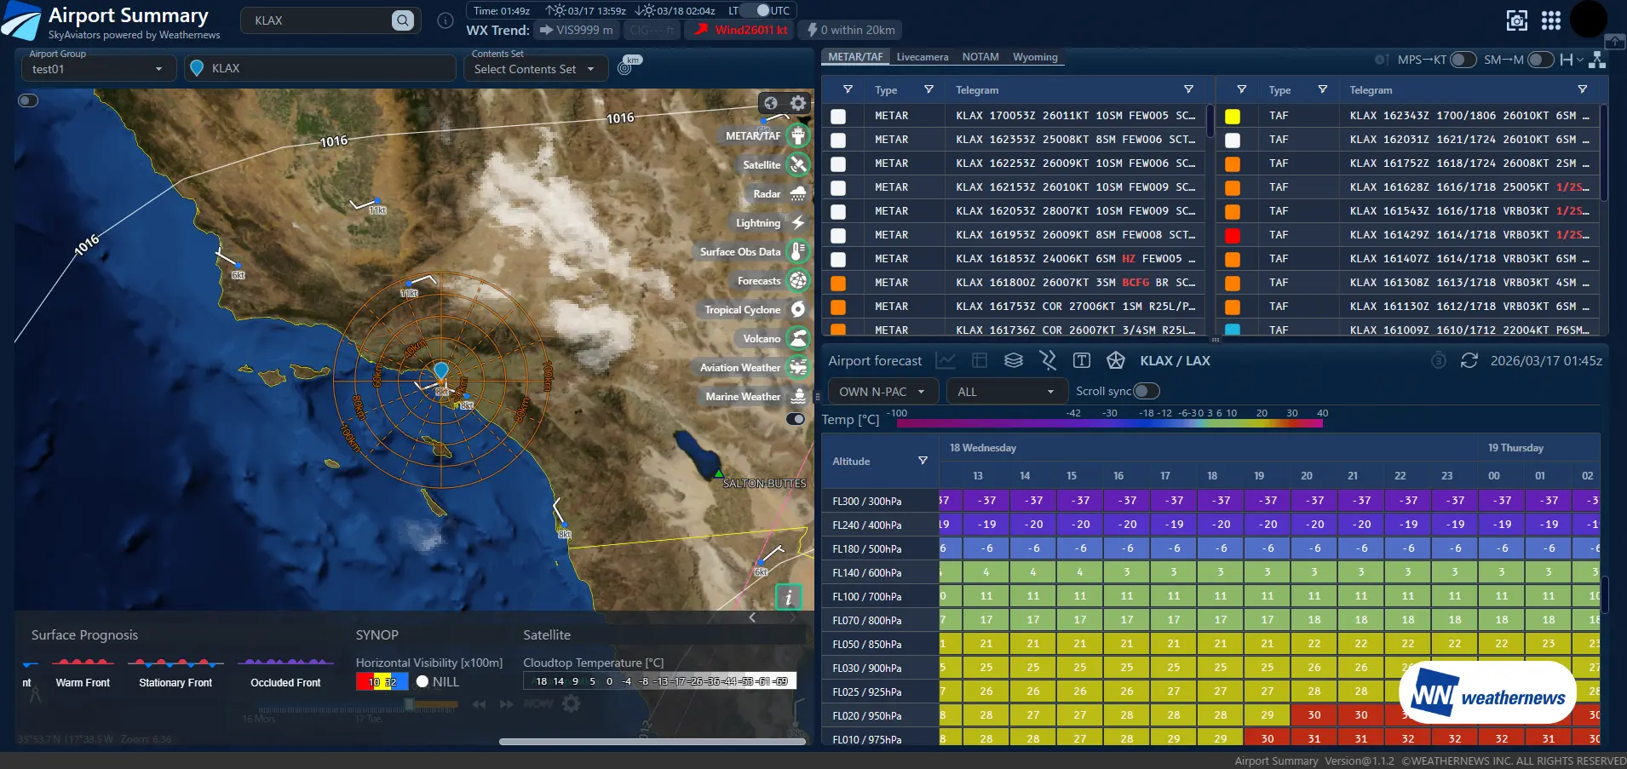This screenshot has width=1627, height=769.
Task: Switch the MPS to KT units toggle
Action: pos(1462,60)
